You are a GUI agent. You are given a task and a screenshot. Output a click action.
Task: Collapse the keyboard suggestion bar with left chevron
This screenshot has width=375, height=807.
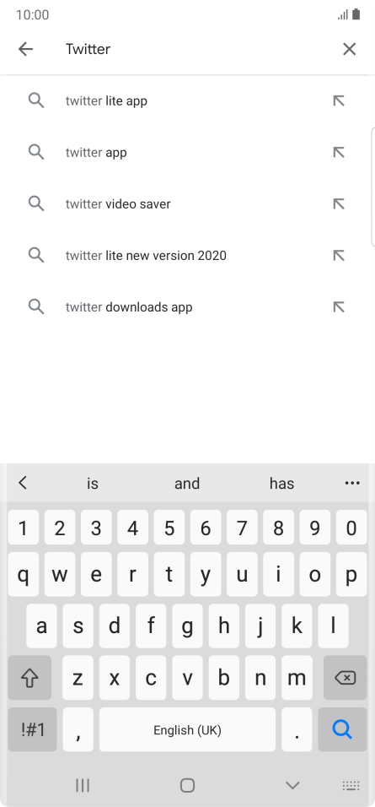[23, 483]
